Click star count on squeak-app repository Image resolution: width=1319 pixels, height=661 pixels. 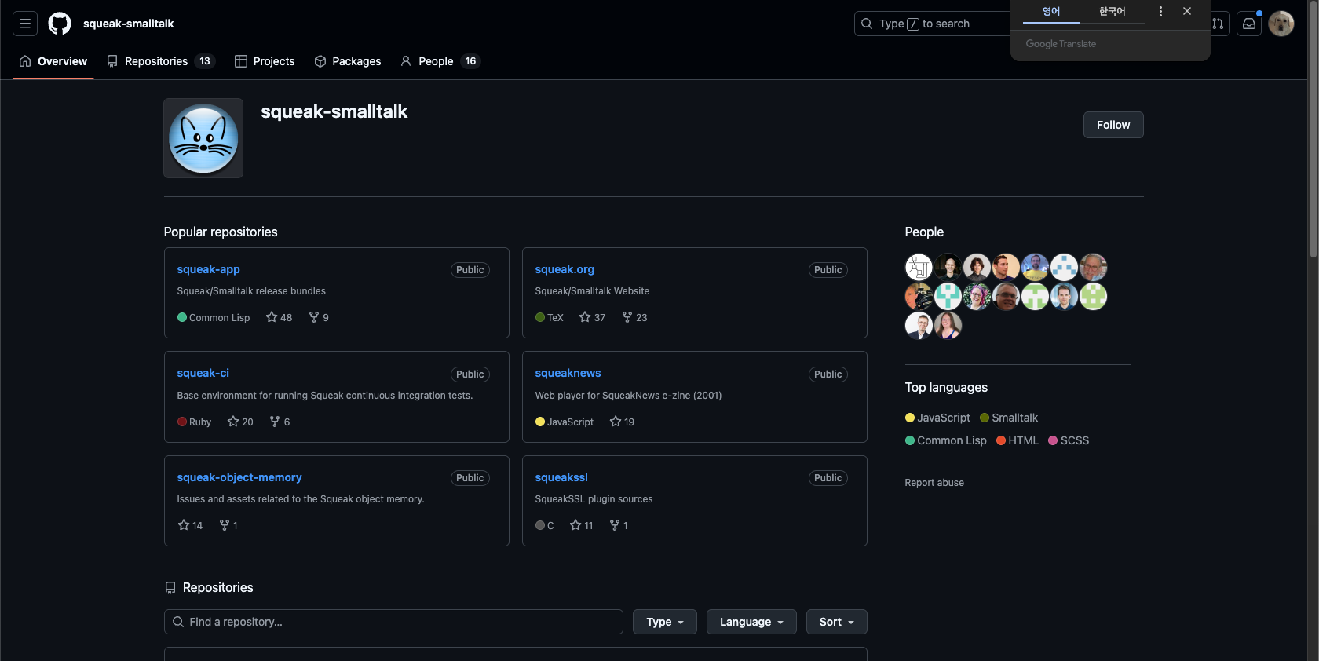pos(280,317)
